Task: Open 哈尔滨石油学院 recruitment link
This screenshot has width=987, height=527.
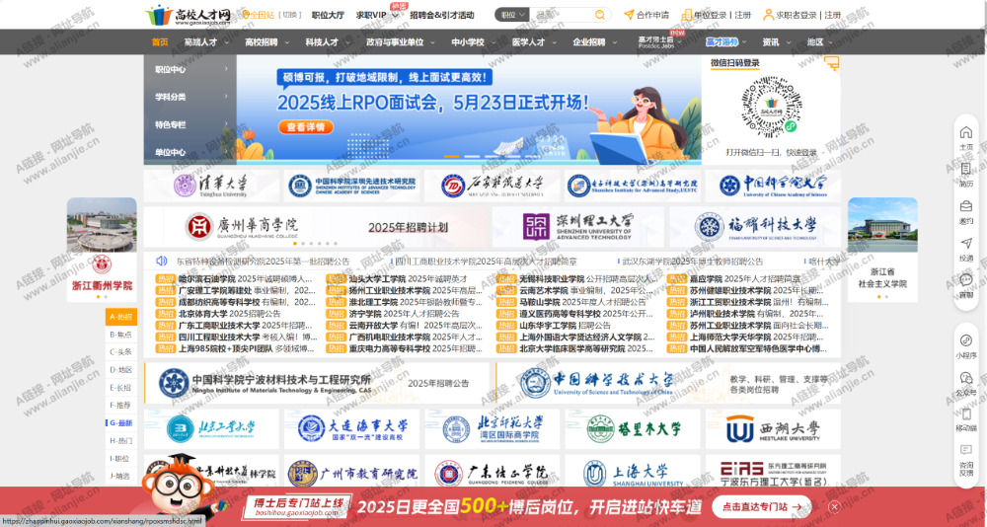Action: point(245,278)
